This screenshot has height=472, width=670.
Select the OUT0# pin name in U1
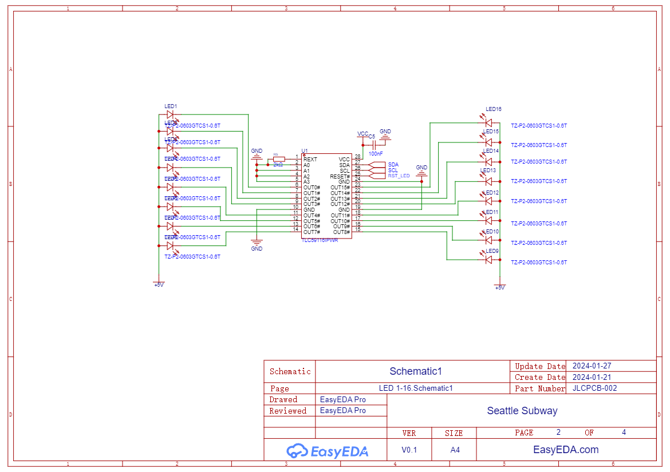point(312,187)
